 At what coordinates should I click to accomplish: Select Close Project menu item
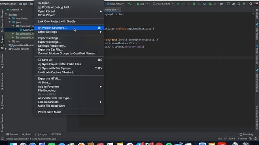pyautogui.click(x=69, y=15)
